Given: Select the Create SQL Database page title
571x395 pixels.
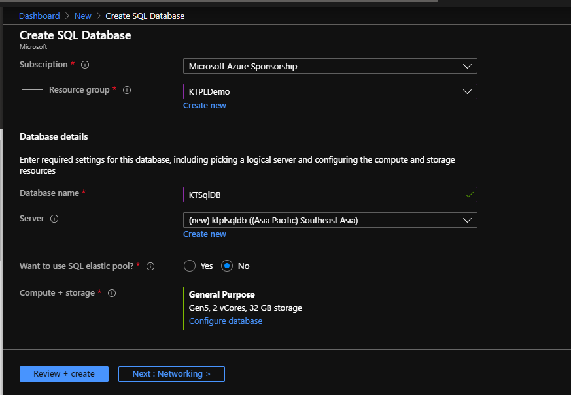Looking at the screenshot, I should click(x=75, y=35).
